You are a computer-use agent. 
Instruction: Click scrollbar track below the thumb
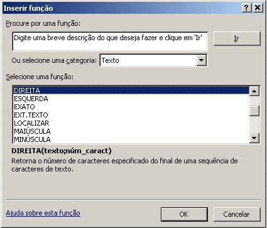coord(254,124)
